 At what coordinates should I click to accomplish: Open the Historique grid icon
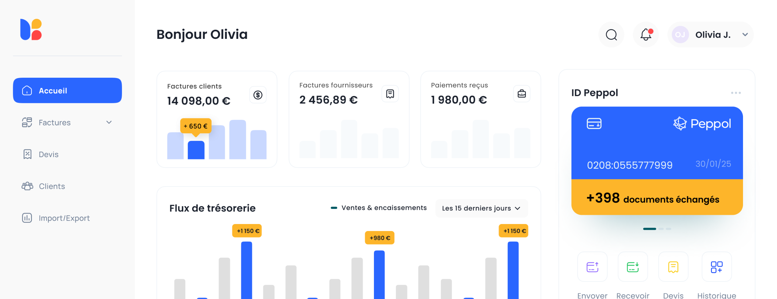pos(716,267)
